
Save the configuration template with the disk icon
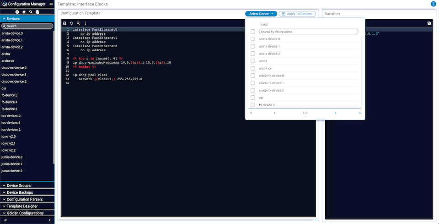tap(65, 23)
